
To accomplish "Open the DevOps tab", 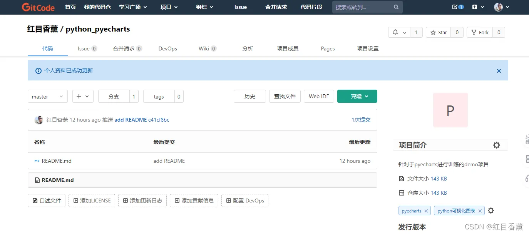I will click(x=168, y=48).
